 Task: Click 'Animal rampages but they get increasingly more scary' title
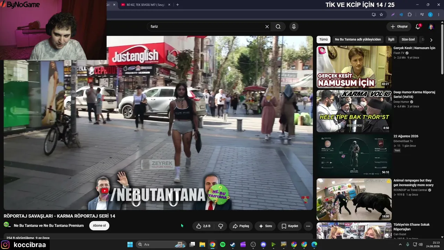pos(413,183)
